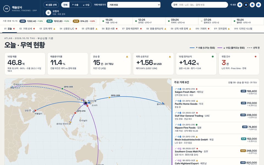Image resolution: width=264 pixels, height=165 pixels.
Task: Select the 전체 filter
Action: [65, 5]
